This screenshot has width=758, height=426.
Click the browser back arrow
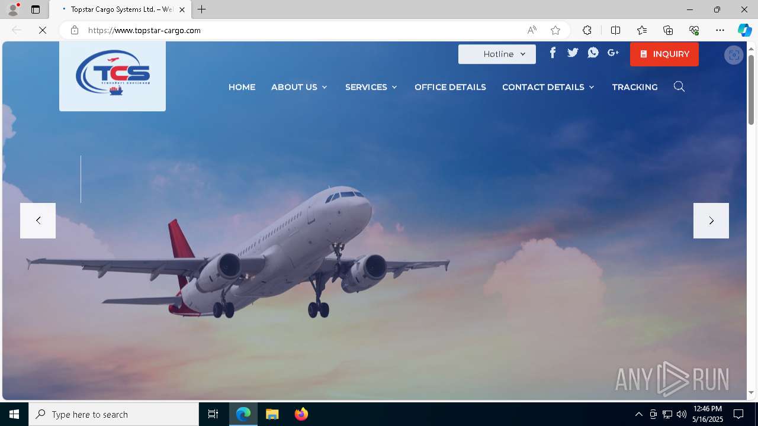[17, 30]
